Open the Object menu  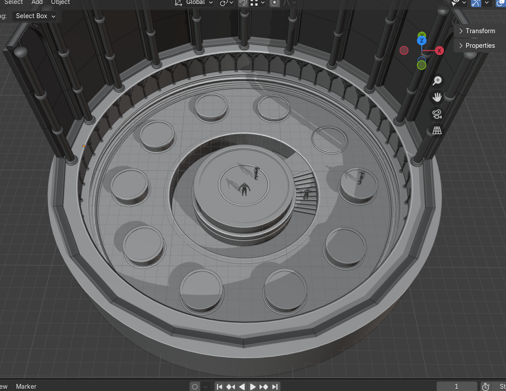pos(60,3)
